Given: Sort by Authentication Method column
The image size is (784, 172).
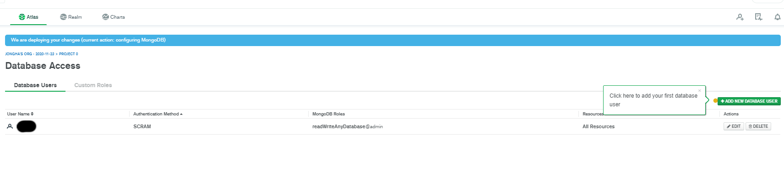Looking at the screenshot, I should pyautogui.click(x=158, y=114).
